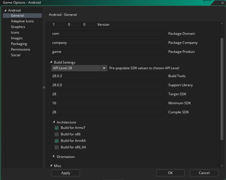Open the API Level 28 dropdown
Viewport: 226px width, 180px height.
click(104, 68)
